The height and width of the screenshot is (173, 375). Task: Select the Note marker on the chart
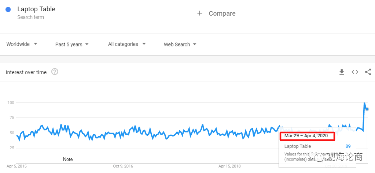(68, 159)
